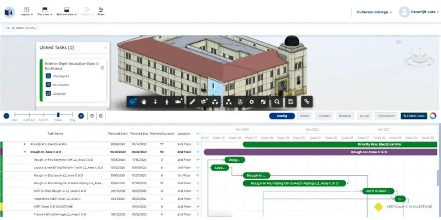Screen dimensions: 441x220
Task: Open the Filter menu
Action: point(101,11)
